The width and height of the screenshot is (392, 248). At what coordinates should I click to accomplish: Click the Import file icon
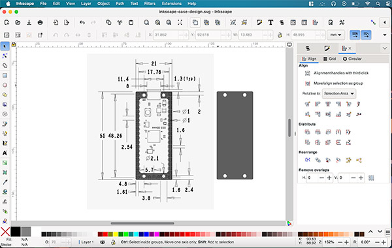56,22
